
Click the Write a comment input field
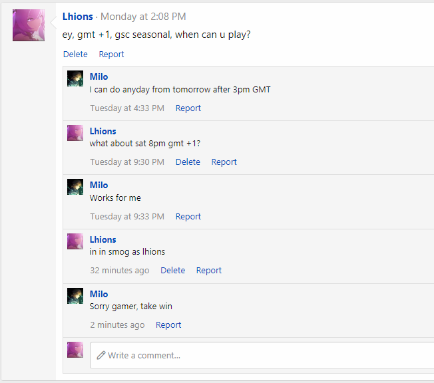(x=262, y=355)
